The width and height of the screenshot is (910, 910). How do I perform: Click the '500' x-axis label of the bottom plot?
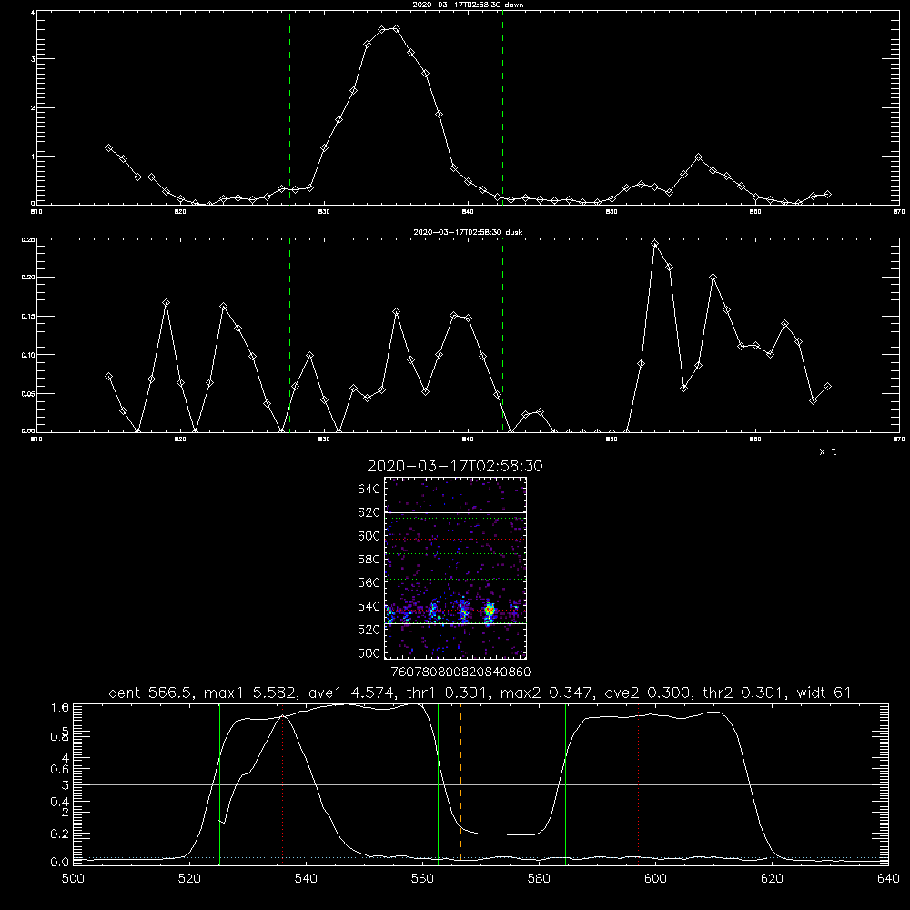pyautogui.click(x=73, y=879)
